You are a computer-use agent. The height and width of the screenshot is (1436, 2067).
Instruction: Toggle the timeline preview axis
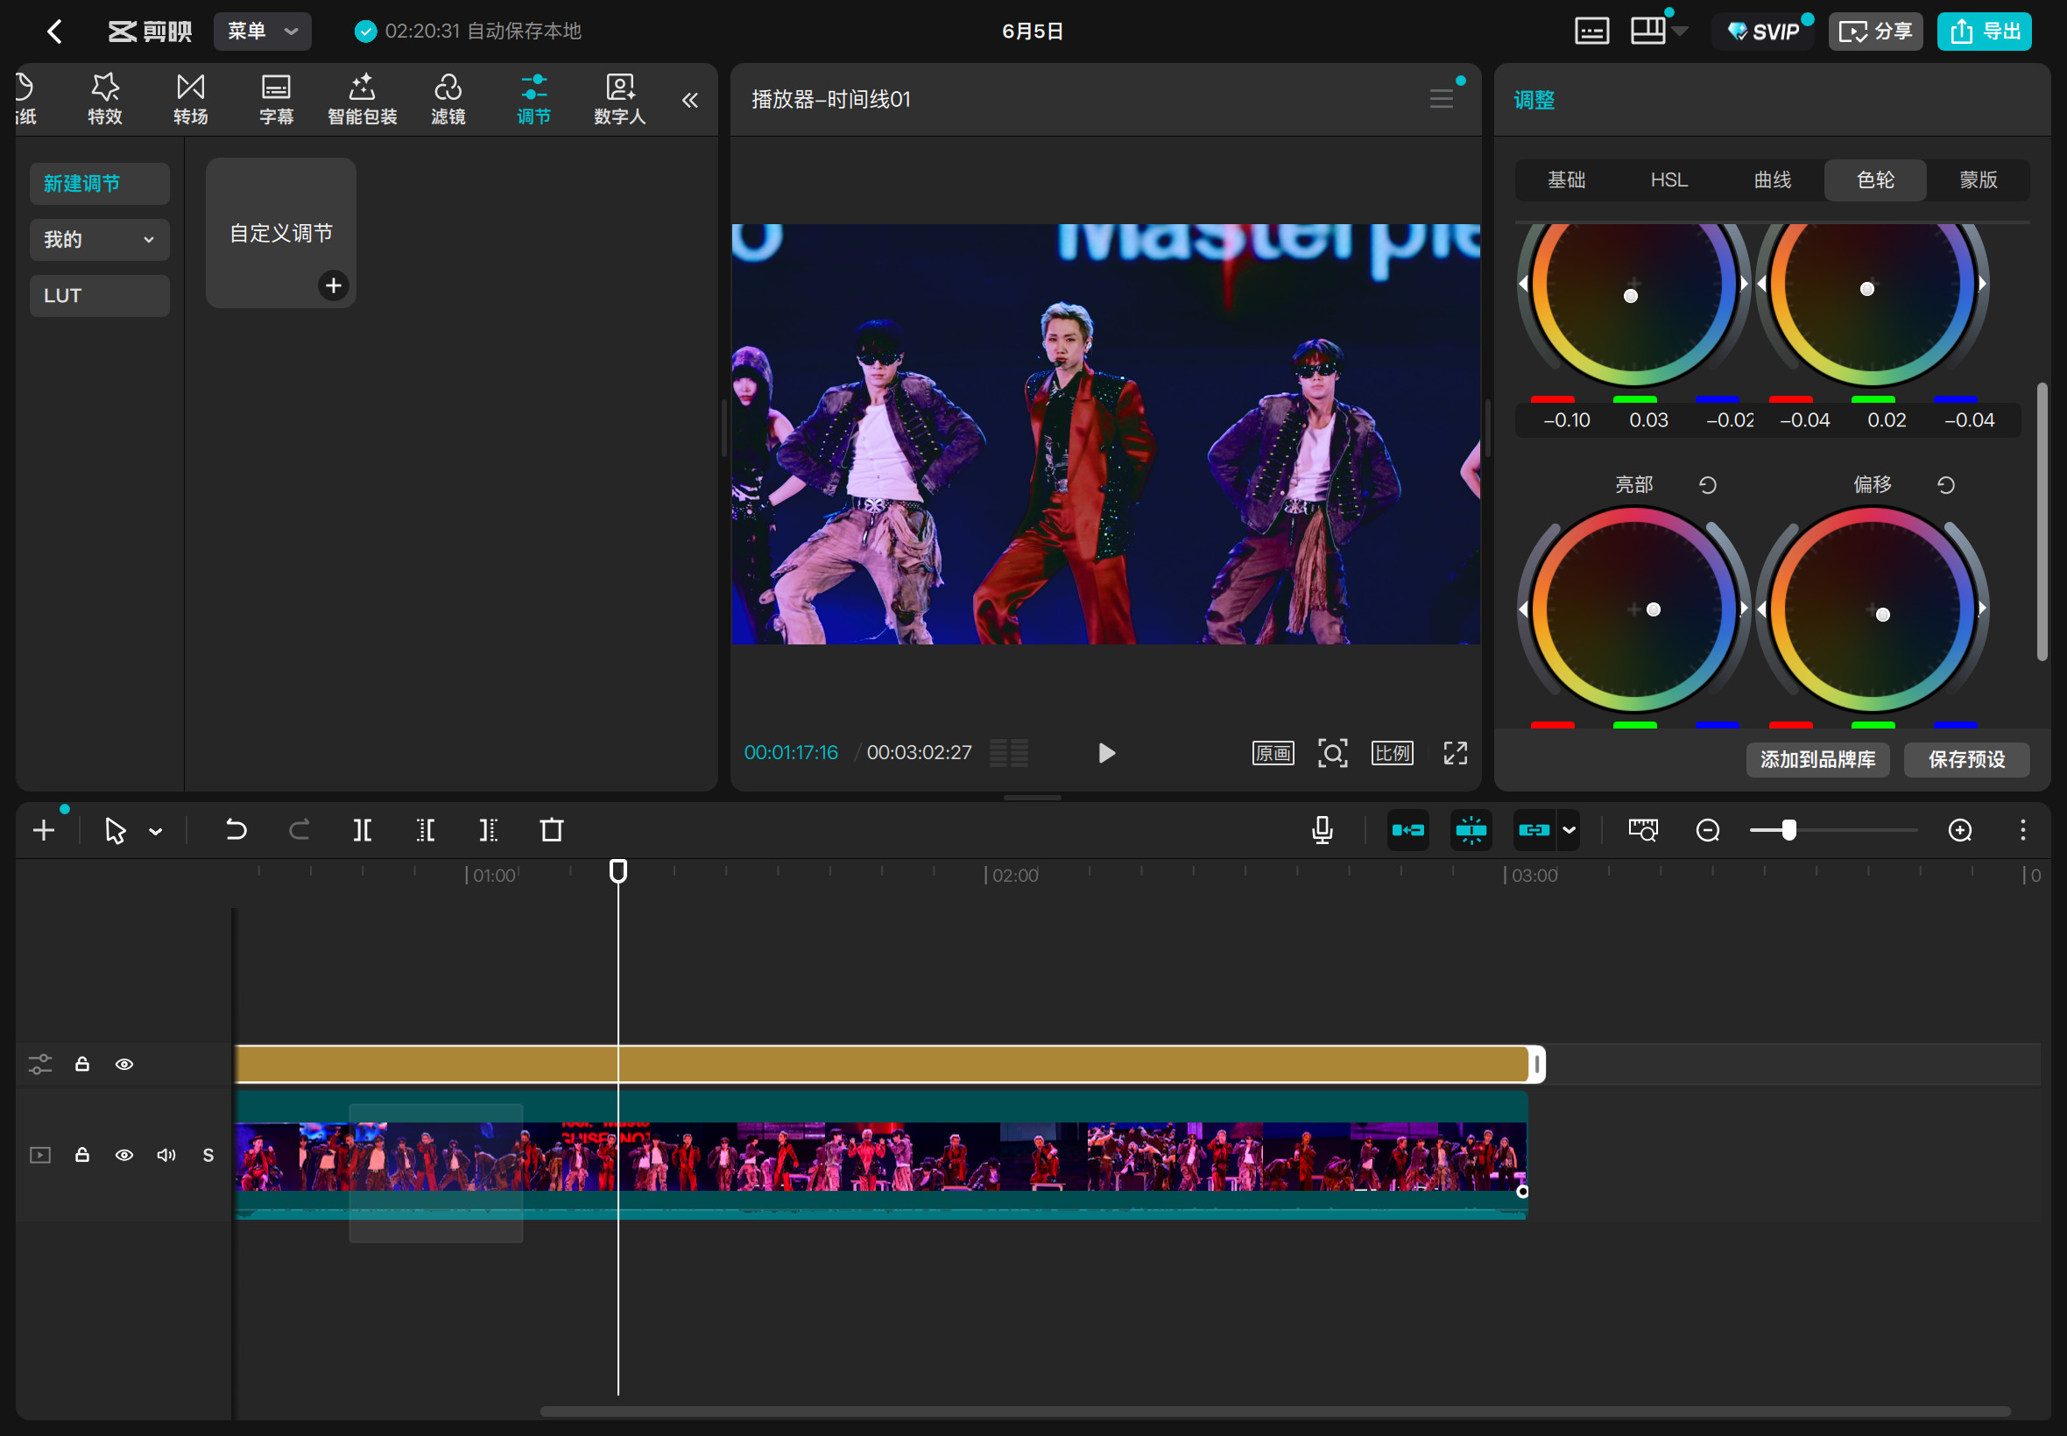coord(1643,829)
